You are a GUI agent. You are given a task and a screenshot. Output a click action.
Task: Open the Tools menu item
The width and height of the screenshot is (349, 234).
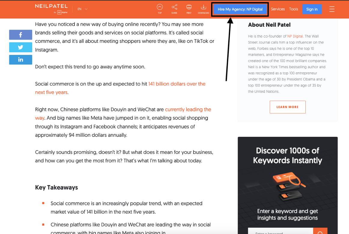293,9
